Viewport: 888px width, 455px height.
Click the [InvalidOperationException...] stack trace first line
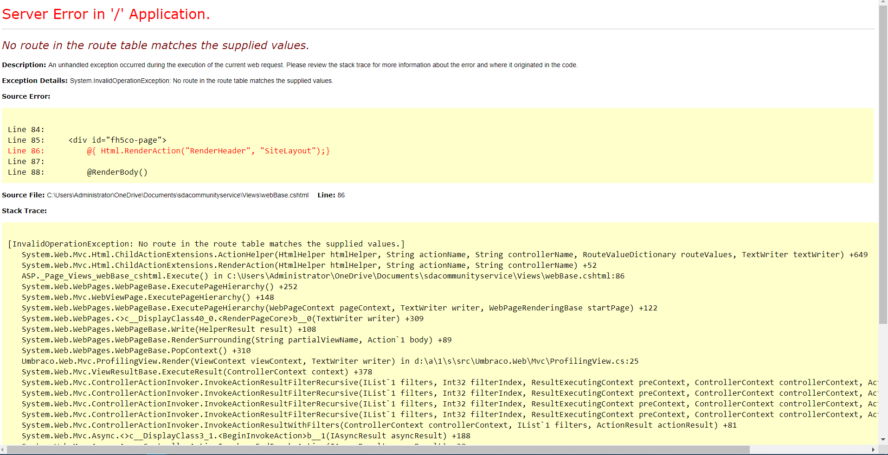pos(206,244)
